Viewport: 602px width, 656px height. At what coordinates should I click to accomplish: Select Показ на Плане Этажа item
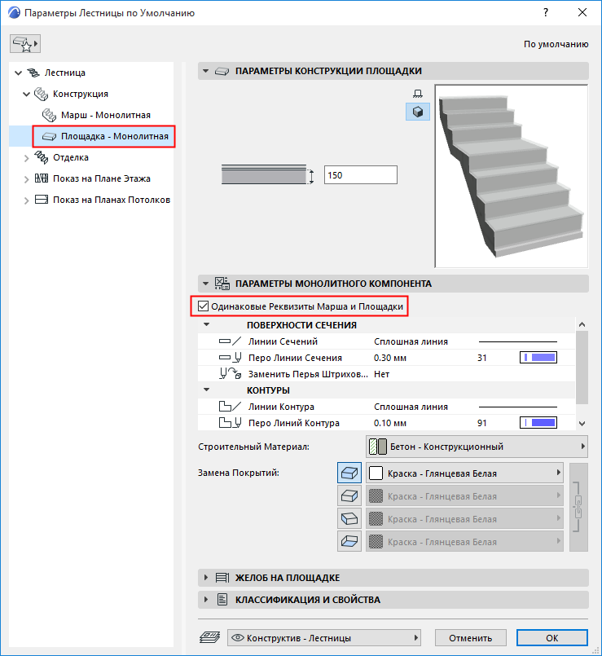[x=102, y=178]
